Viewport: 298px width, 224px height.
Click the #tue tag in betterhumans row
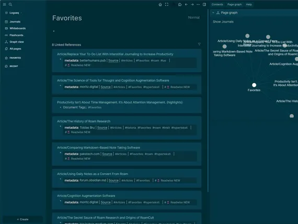[x=163, y=61]
